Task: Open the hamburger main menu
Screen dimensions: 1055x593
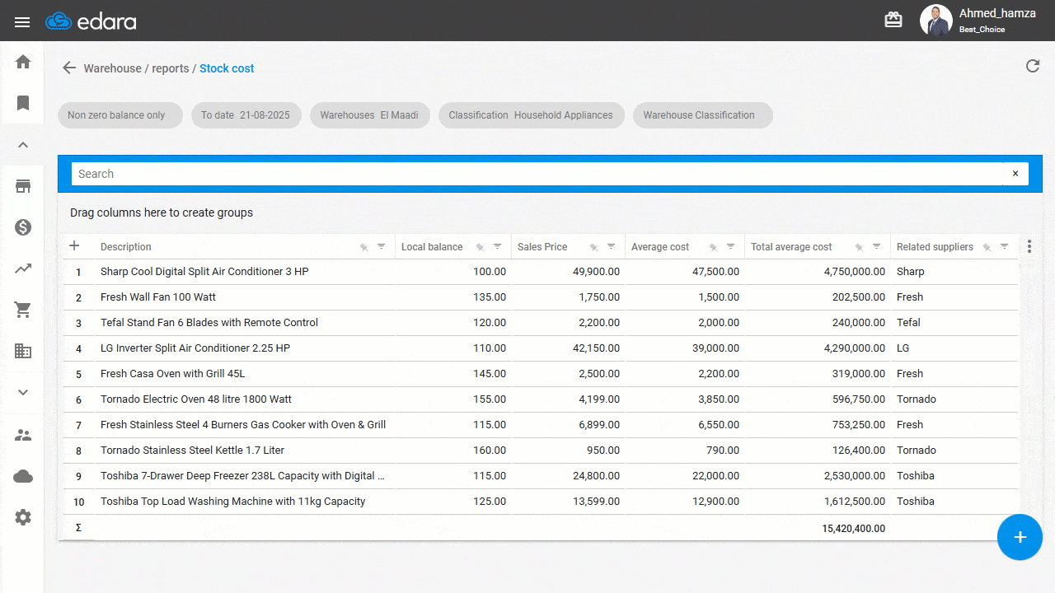Action: click(22, 22)
